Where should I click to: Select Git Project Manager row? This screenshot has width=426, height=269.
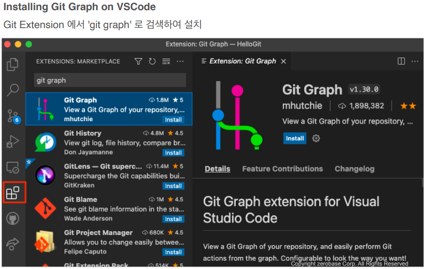tap(109, 241)
